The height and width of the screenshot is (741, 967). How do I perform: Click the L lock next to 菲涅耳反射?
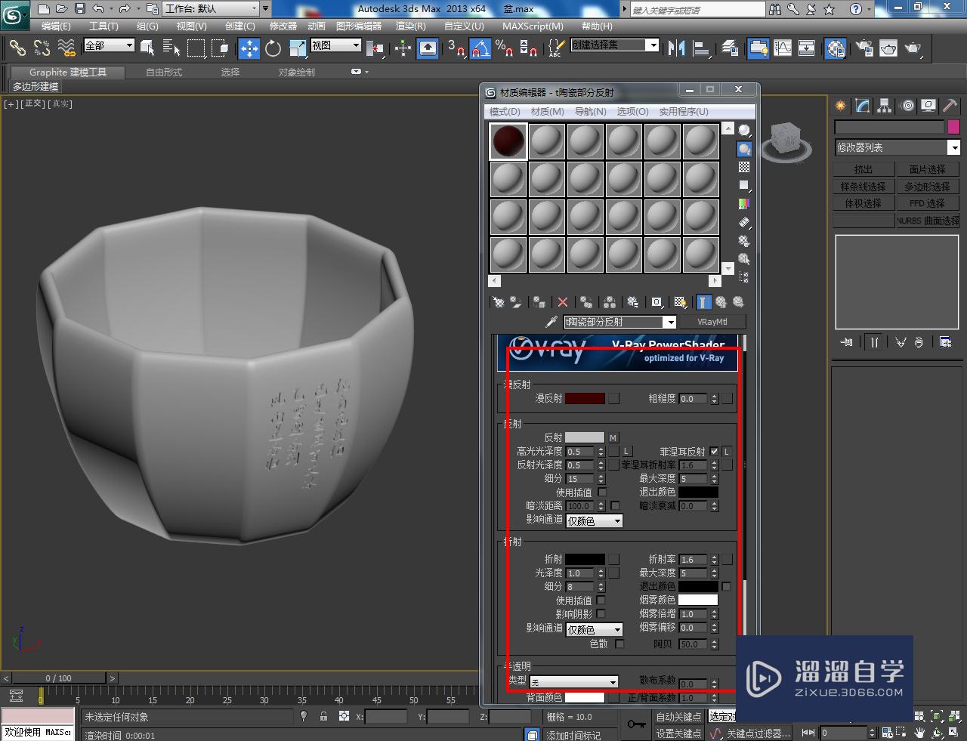[727, 452]
